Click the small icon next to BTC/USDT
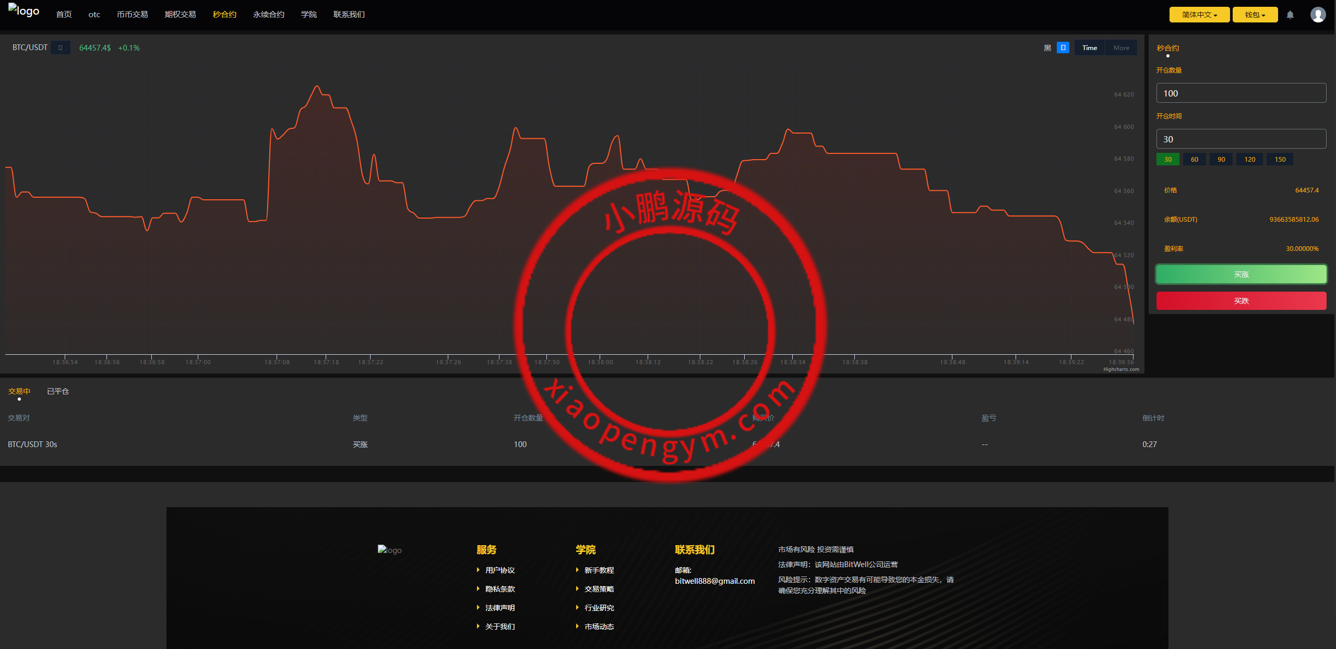 coord(61,47)
